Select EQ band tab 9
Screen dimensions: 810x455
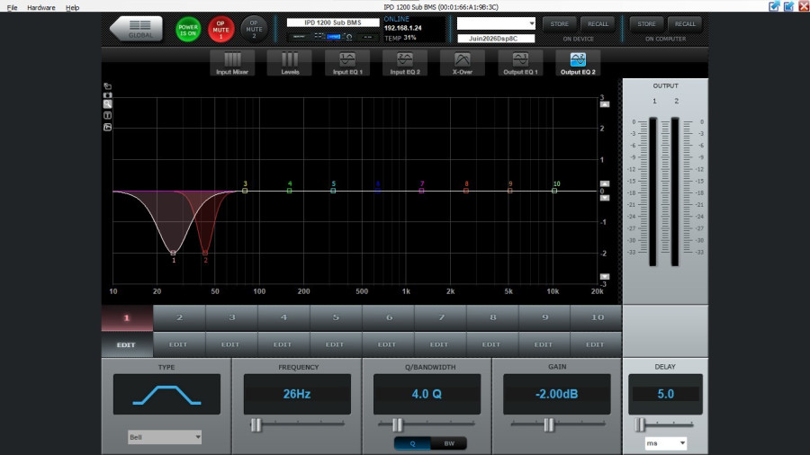(x=544, y=317)
